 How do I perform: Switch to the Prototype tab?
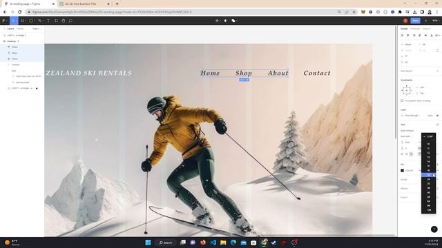click(x=415, y=29)
